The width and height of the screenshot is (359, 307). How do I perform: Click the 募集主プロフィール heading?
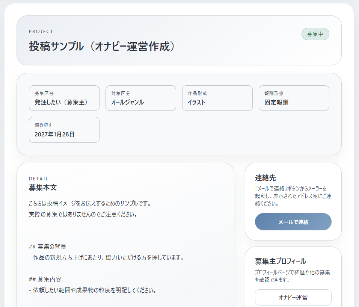coord(281,261)
